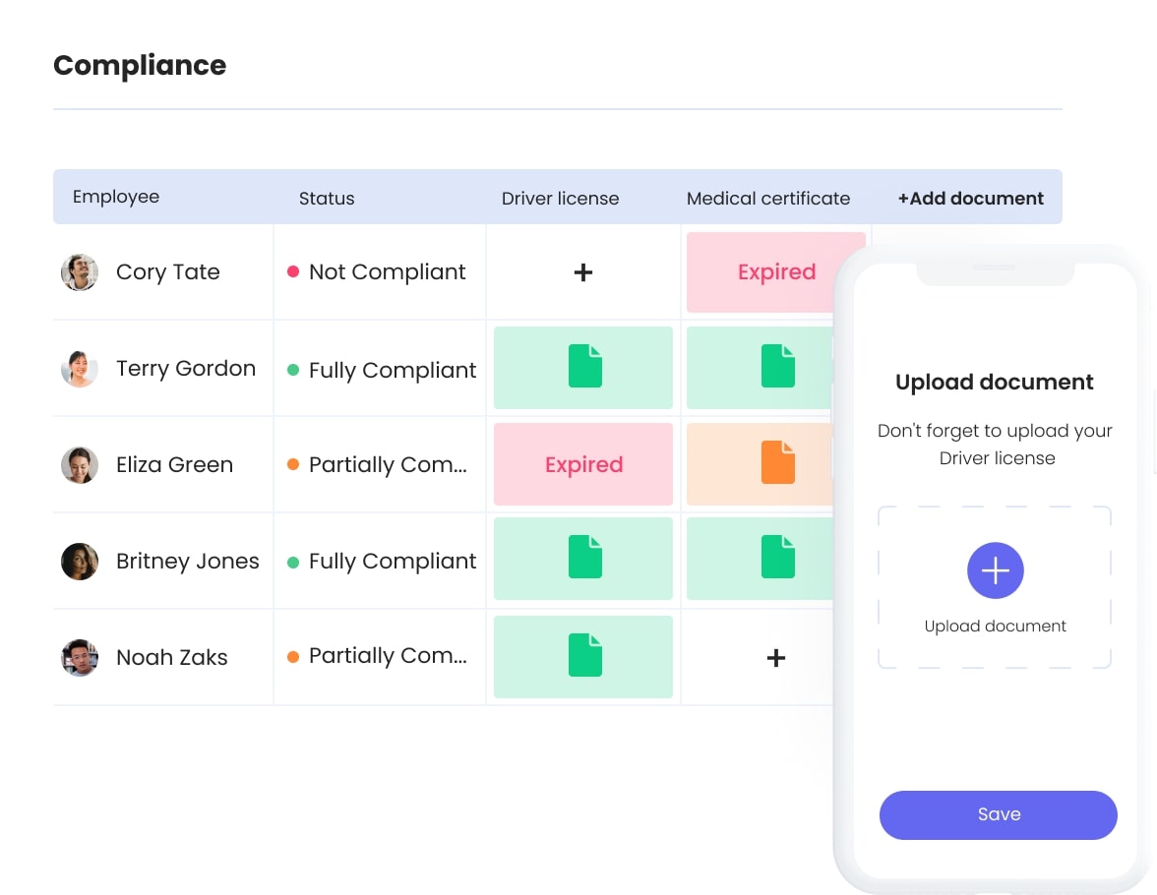
Task: Open Britney Jones's driver license document
Action: point(583,558)
